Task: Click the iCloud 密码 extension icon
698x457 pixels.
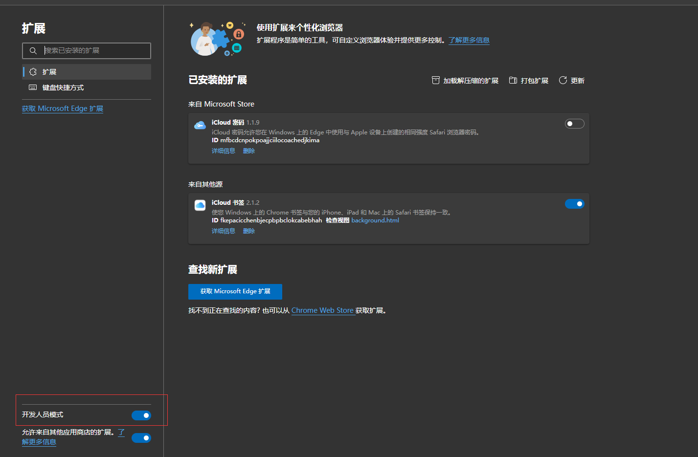Action: tap(200, 126)
